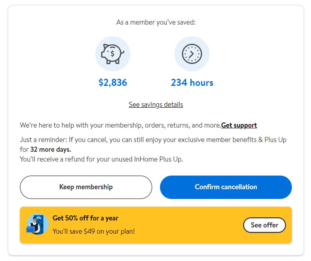Click the $2,836 savings amount
The width and height of the screenshot is (311, 261).
click(x=113, y=83)
